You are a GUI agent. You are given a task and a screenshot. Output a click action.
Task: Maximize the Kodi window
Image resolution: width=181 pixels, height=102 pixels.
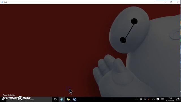171,2
